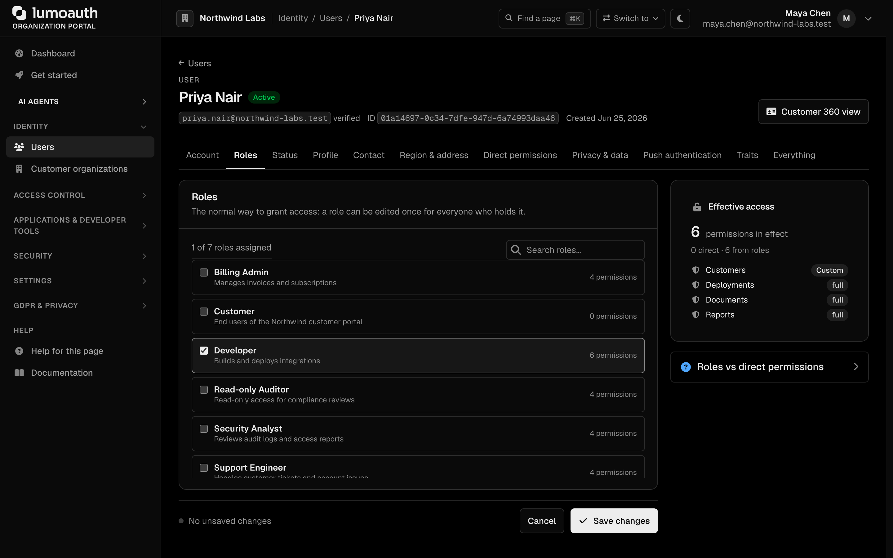Viewport: 893px width, 558px height.
Task: Click the Get started rocket icon
Action: point(19,75)
